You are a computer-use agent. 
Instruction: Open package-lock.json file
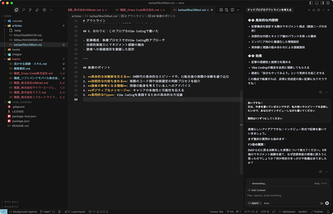(x=34, y=116)
